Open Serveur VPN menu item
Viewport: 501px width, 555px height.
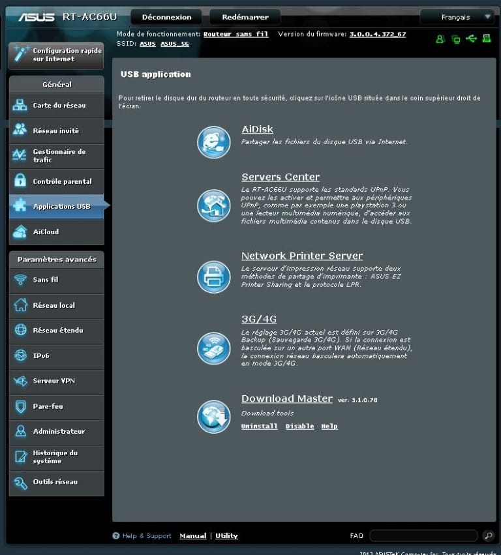point(57,381)
